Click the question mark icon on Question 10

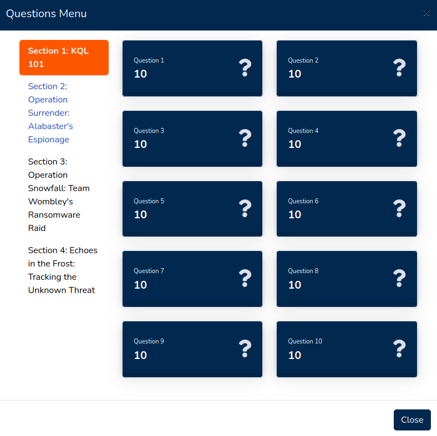399,349
